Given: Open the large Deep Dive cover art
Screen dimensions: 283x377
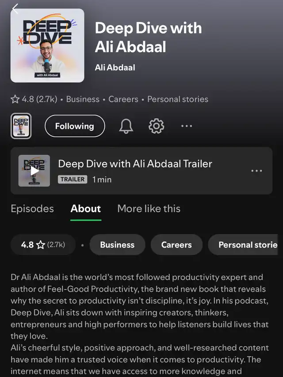Looking at the screenshot, I should point(47,46).
